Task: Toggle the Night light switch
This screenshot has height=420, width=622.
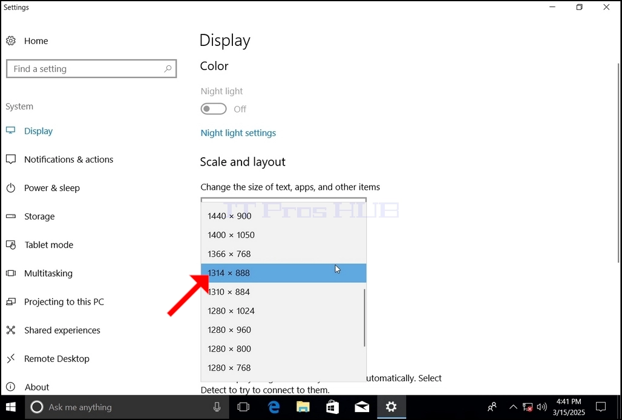Action: tap(214, 109)
